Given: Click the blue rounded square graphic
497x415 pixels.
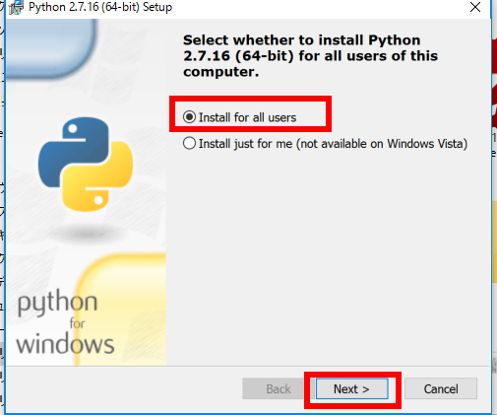Looking at the screenshot, I should [x=51, y=47].
